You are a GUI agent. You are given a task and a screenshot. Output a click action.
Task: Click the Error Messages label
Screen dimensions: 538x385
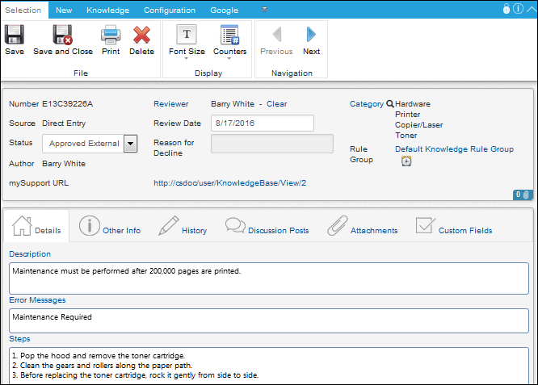[37, 300]
